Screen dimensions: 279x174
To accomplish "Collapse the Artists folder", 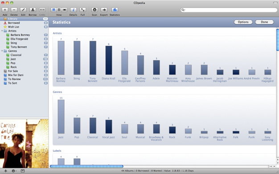I will (x=2, y=31).
